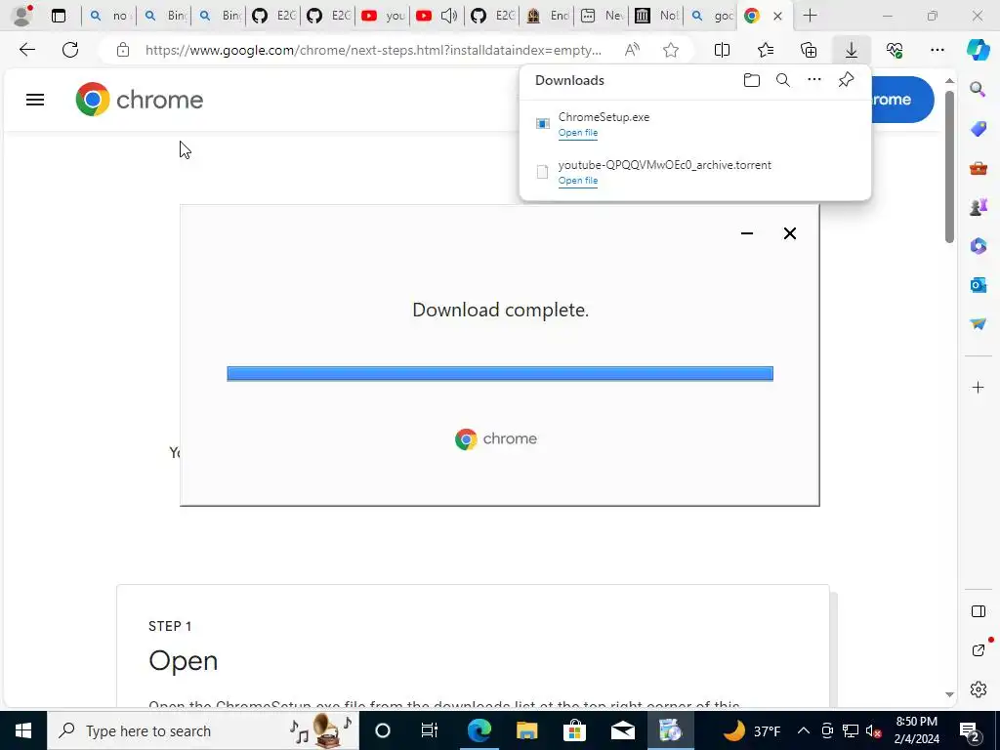Switch to the first GitHub E2C tab
1000x750 pixels.
click(x=273, y=16)
